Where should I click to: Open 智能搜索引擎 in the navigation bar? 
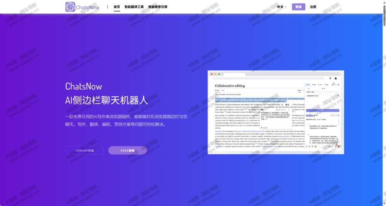[158, 7]
